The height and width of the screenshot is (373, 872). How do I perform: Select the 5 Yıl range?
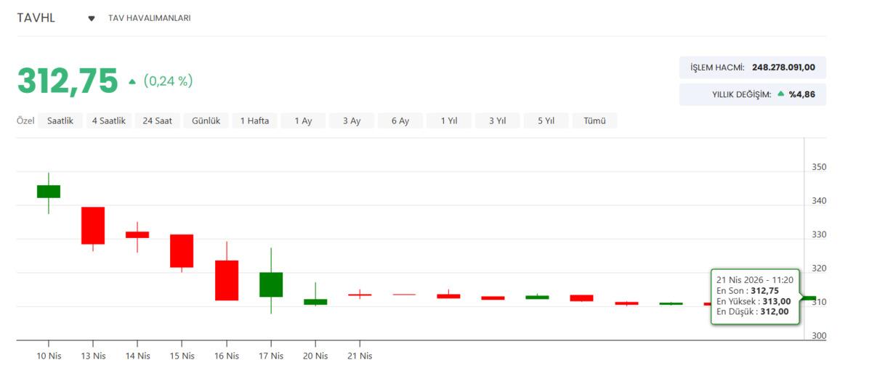(546, 121)
